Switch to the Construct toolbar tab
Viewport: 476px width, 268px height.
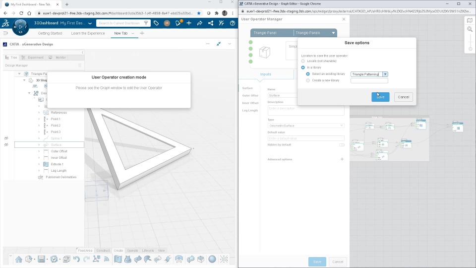(x=103, y=251)
